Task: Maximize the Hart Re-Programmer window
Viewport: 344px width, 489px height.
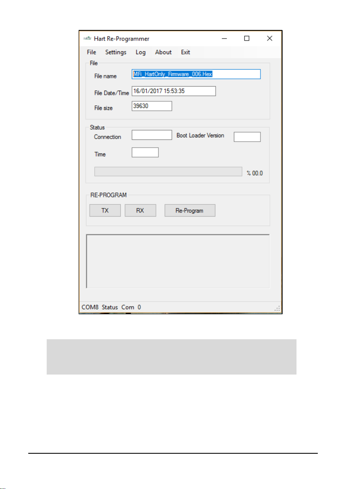Action: 247,39
